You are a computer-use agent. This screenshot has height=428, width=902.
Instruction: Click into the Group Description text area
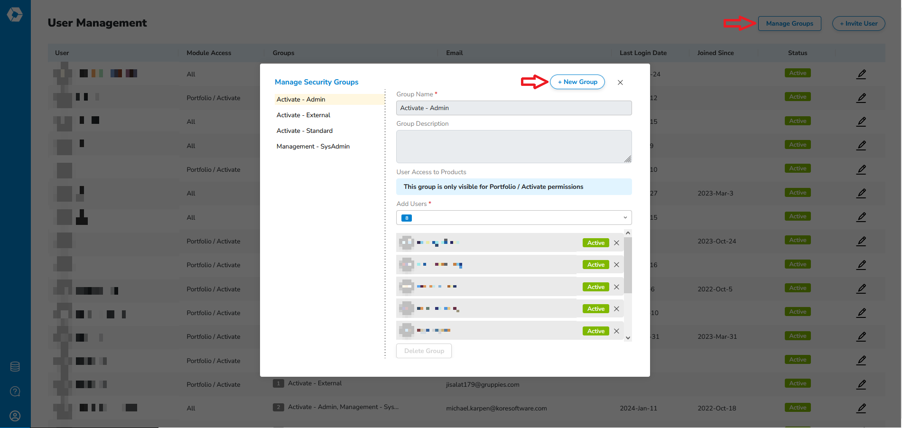(513, 147)
